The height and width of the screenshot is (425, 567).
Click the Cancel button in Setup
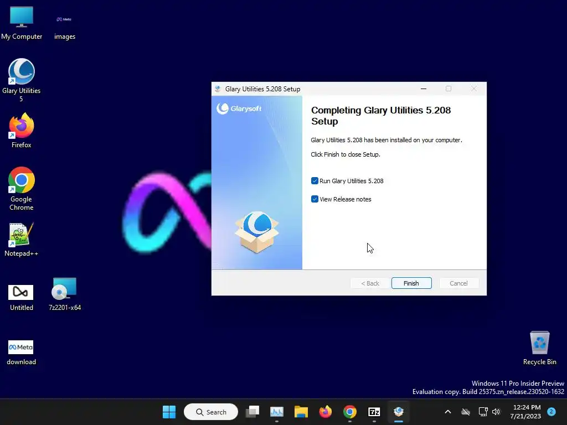point(458,283)
